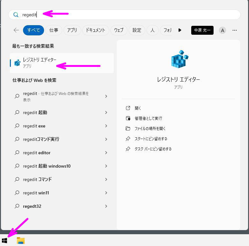Go back with the left arrow icon
The image size is (249, 246).
point(16,30)
